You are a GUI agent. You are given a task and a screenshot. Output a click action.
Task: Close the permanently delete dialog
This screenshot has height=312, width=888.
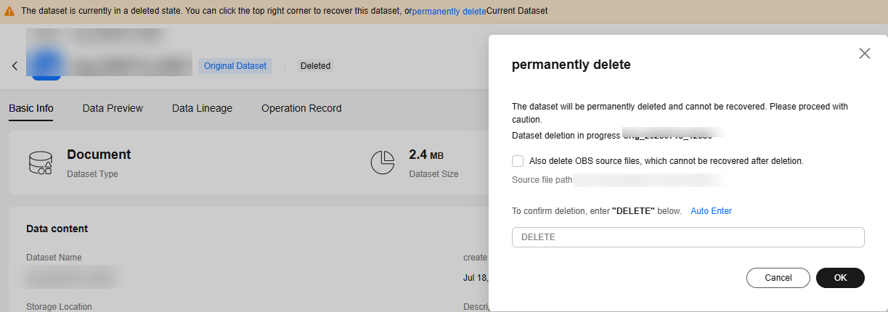coord(864,53)
